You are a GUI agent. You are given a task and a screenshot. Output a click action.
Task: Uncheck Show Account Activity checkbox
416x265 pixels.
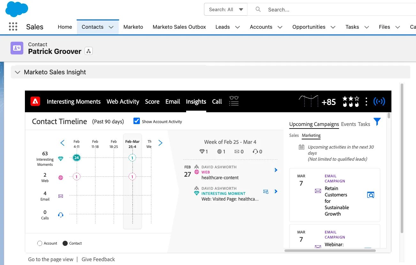(137, 121)
